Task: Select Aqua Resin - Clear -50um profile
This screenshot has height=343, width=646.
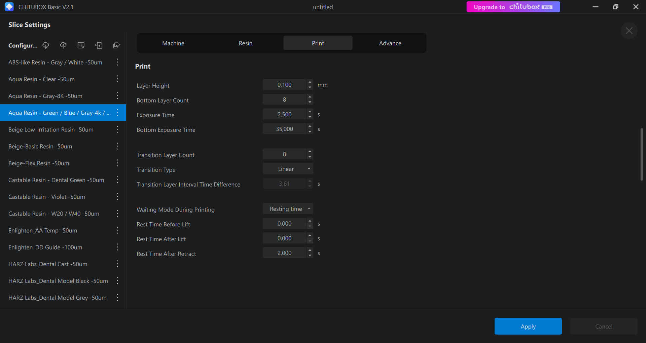Action: 63,79
